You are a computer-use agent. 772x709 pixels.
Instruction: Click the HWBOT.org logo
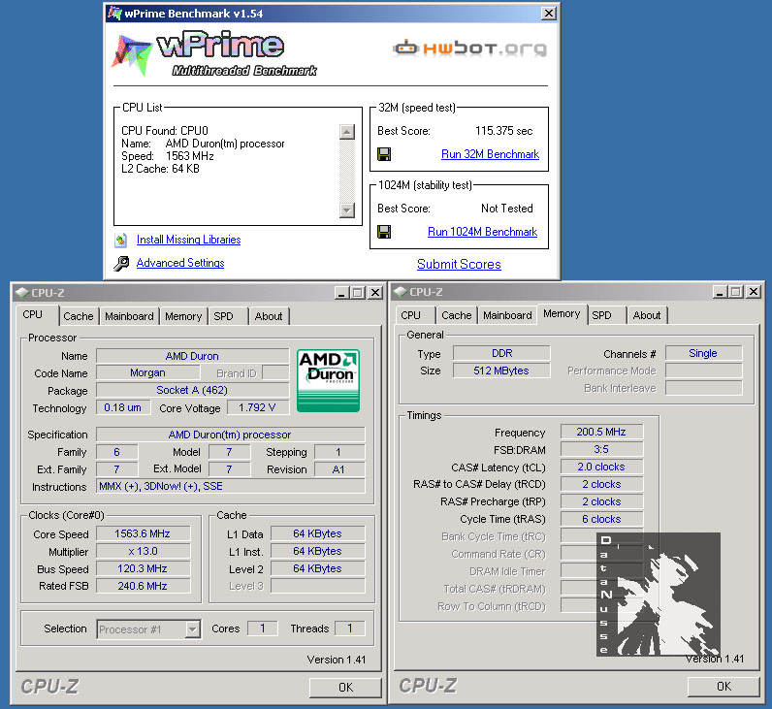click(x=469, y=48)
